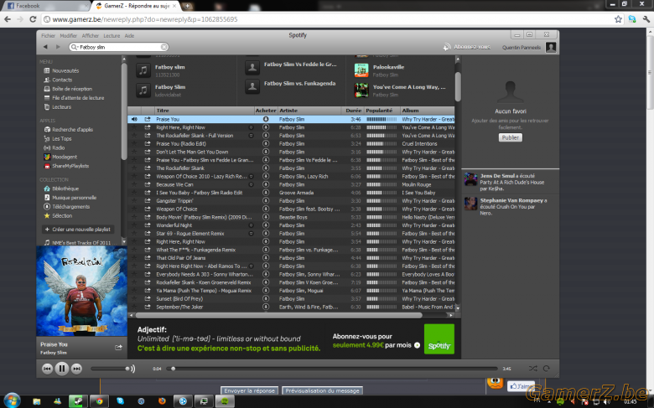Open Contacts in the sidebar
Screen dimensions: 654x408
(58, 80)
